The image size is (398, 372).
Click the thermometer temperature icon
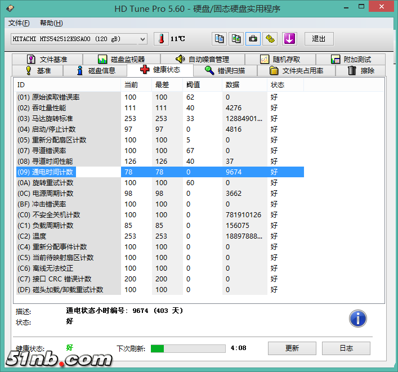coord(161,39)
